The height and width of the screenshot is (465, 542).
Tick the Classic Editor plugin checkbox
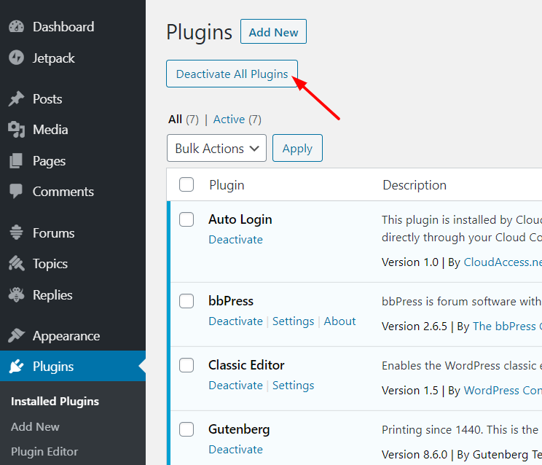(x=186, y=365)
